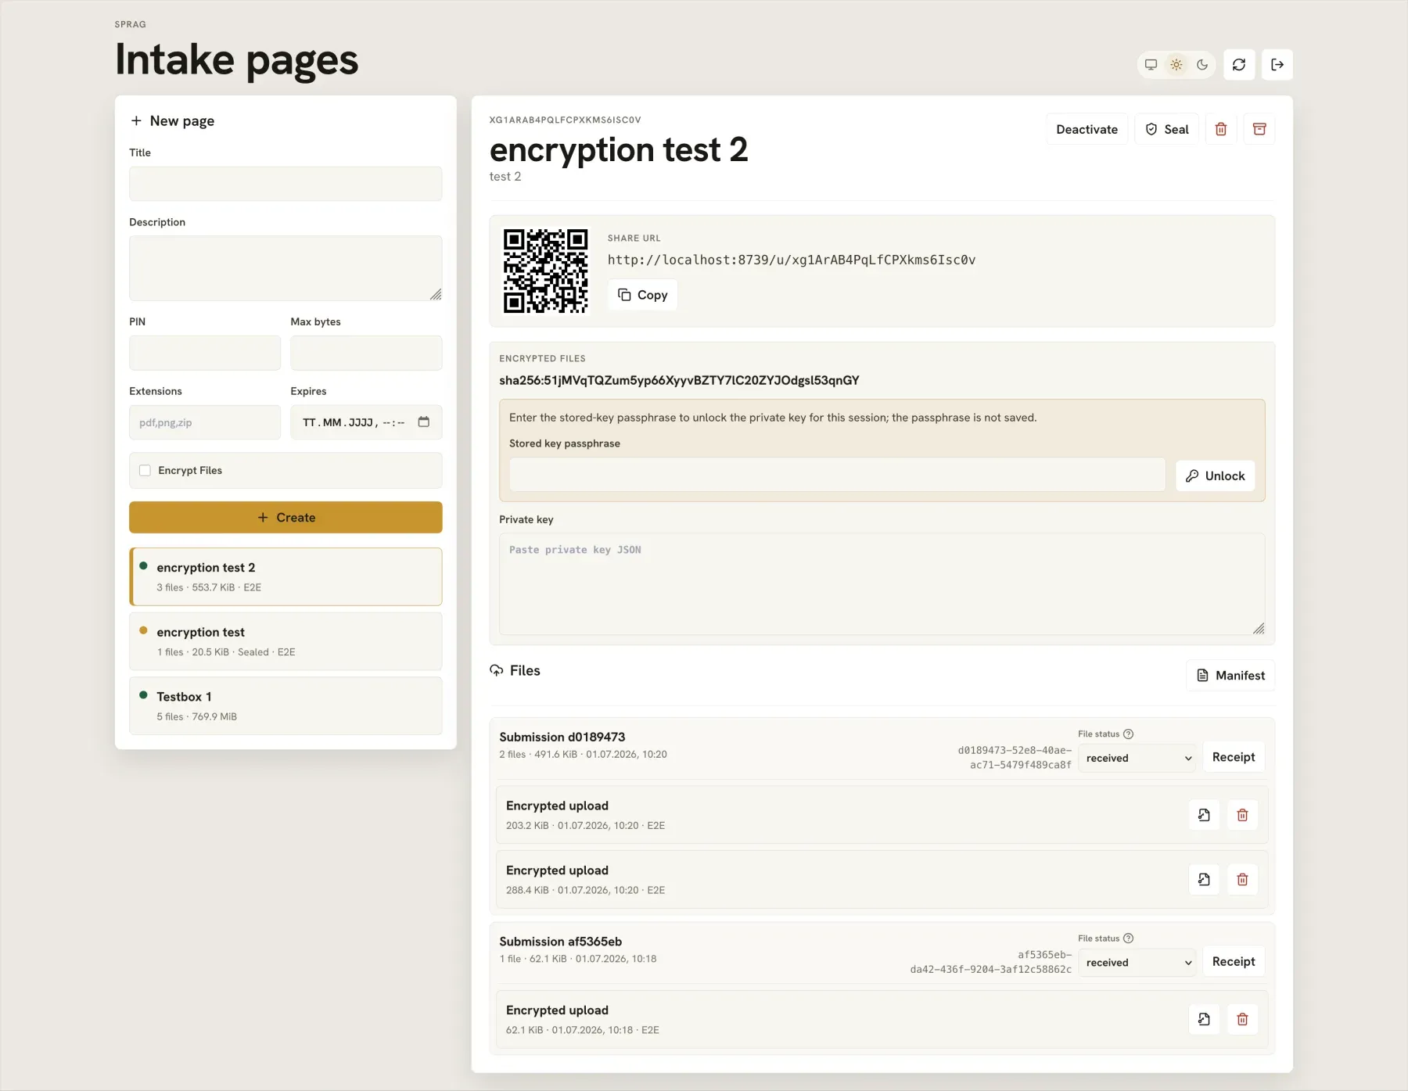The width and height of the screenshot is (1408, 1091).
Task: Archive the encryption test 2 page
Action: [x=1259, y=129]
